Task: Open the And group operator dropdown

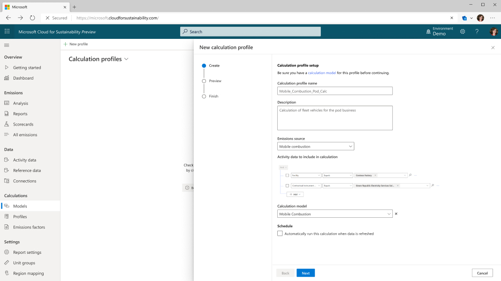Action: [x=283, y=167]
